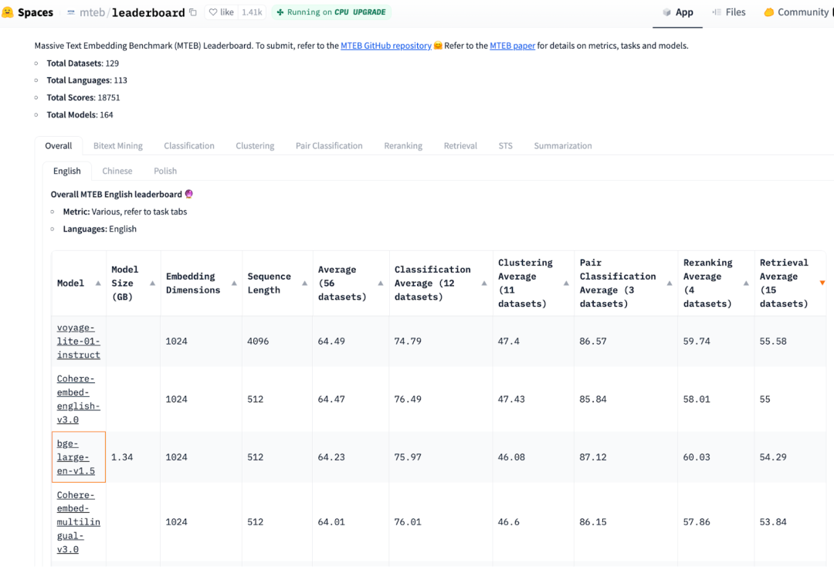
Task: Sort by Clustering Average column arrow
Action: (566, 283)
